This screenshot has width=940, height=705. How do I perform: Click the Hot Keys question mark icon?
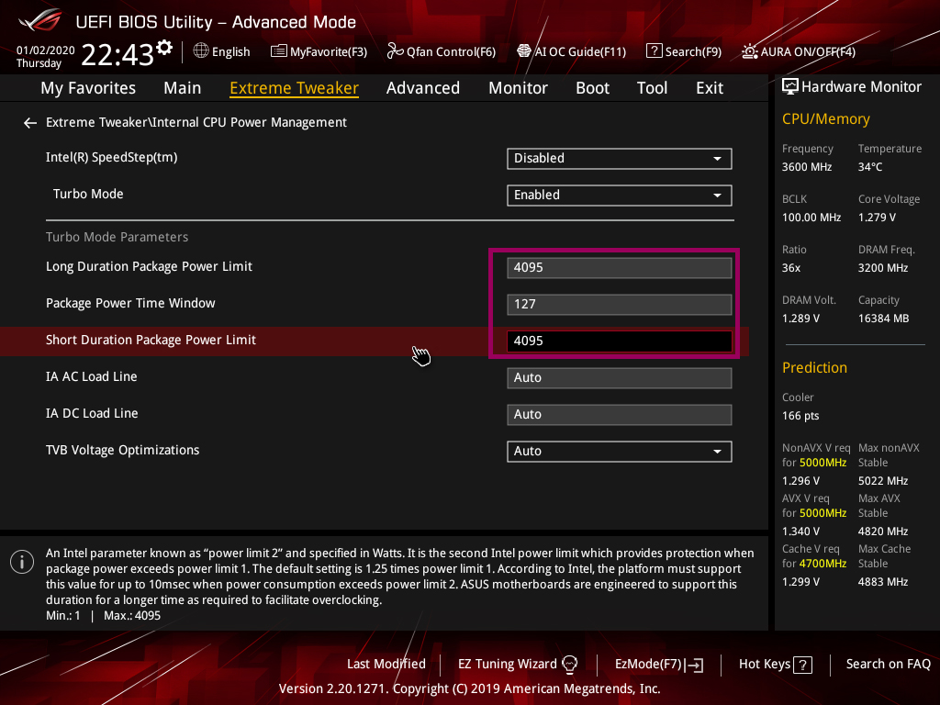802,665
